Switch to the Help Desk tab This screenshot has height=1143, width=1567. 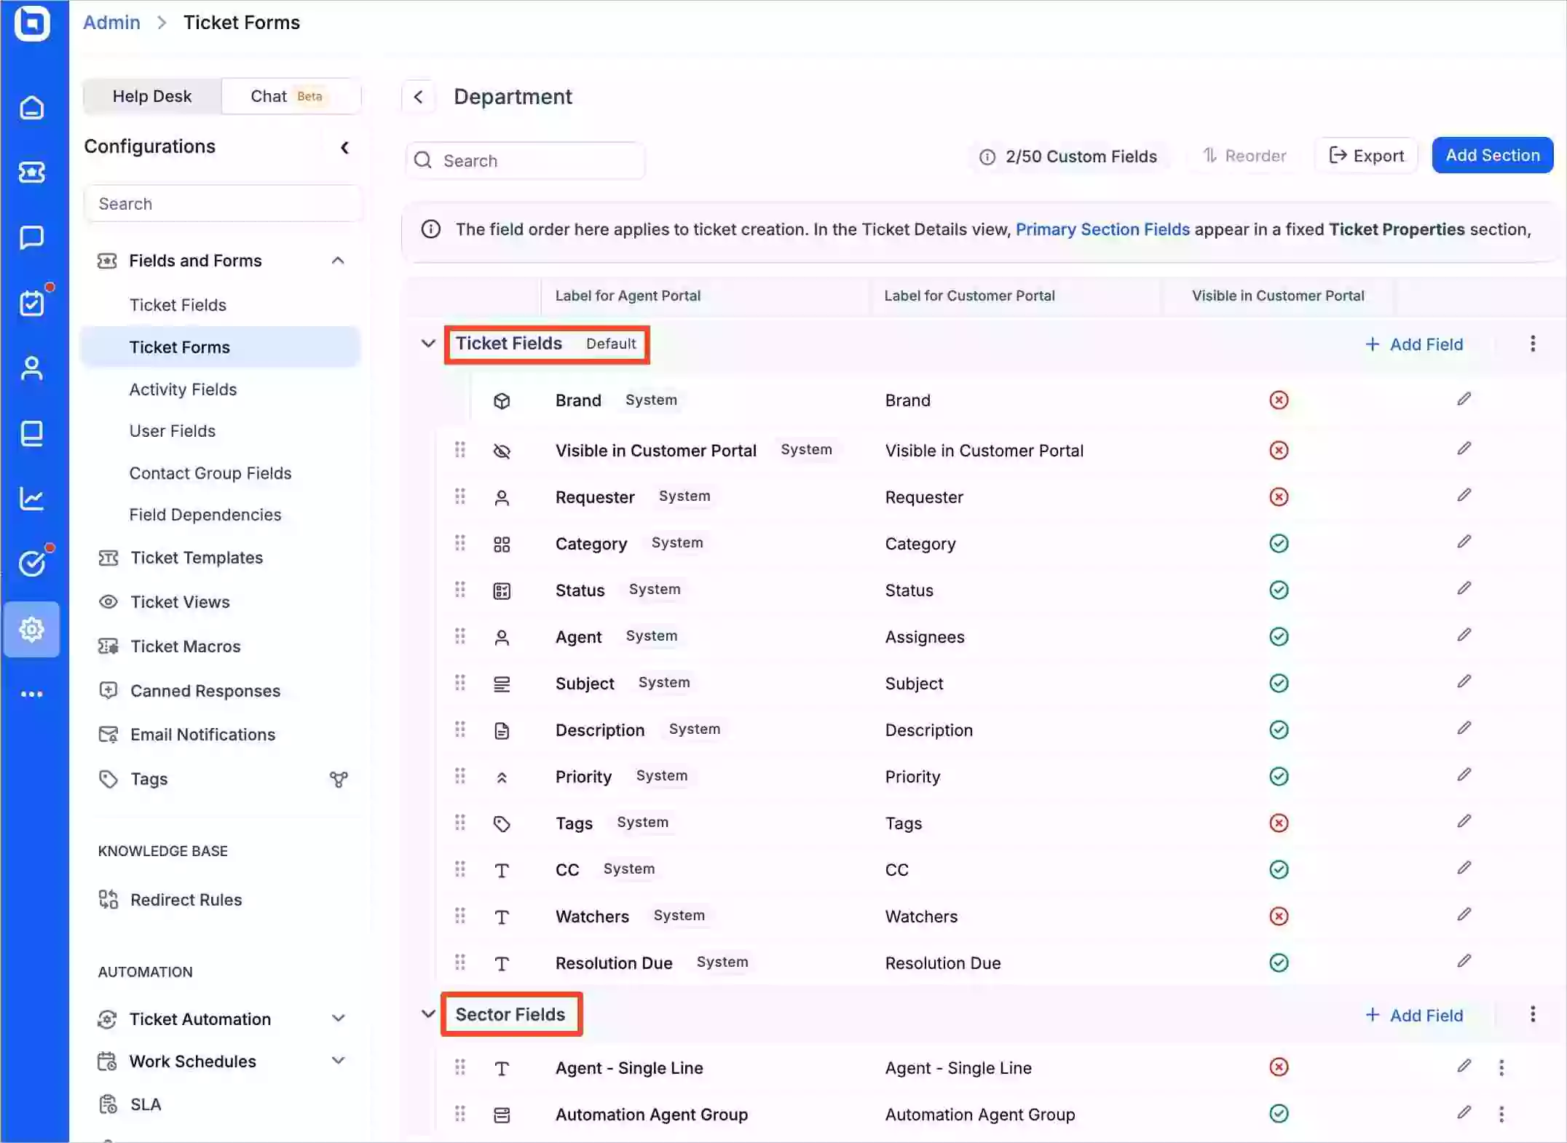[x=151, y=96]
